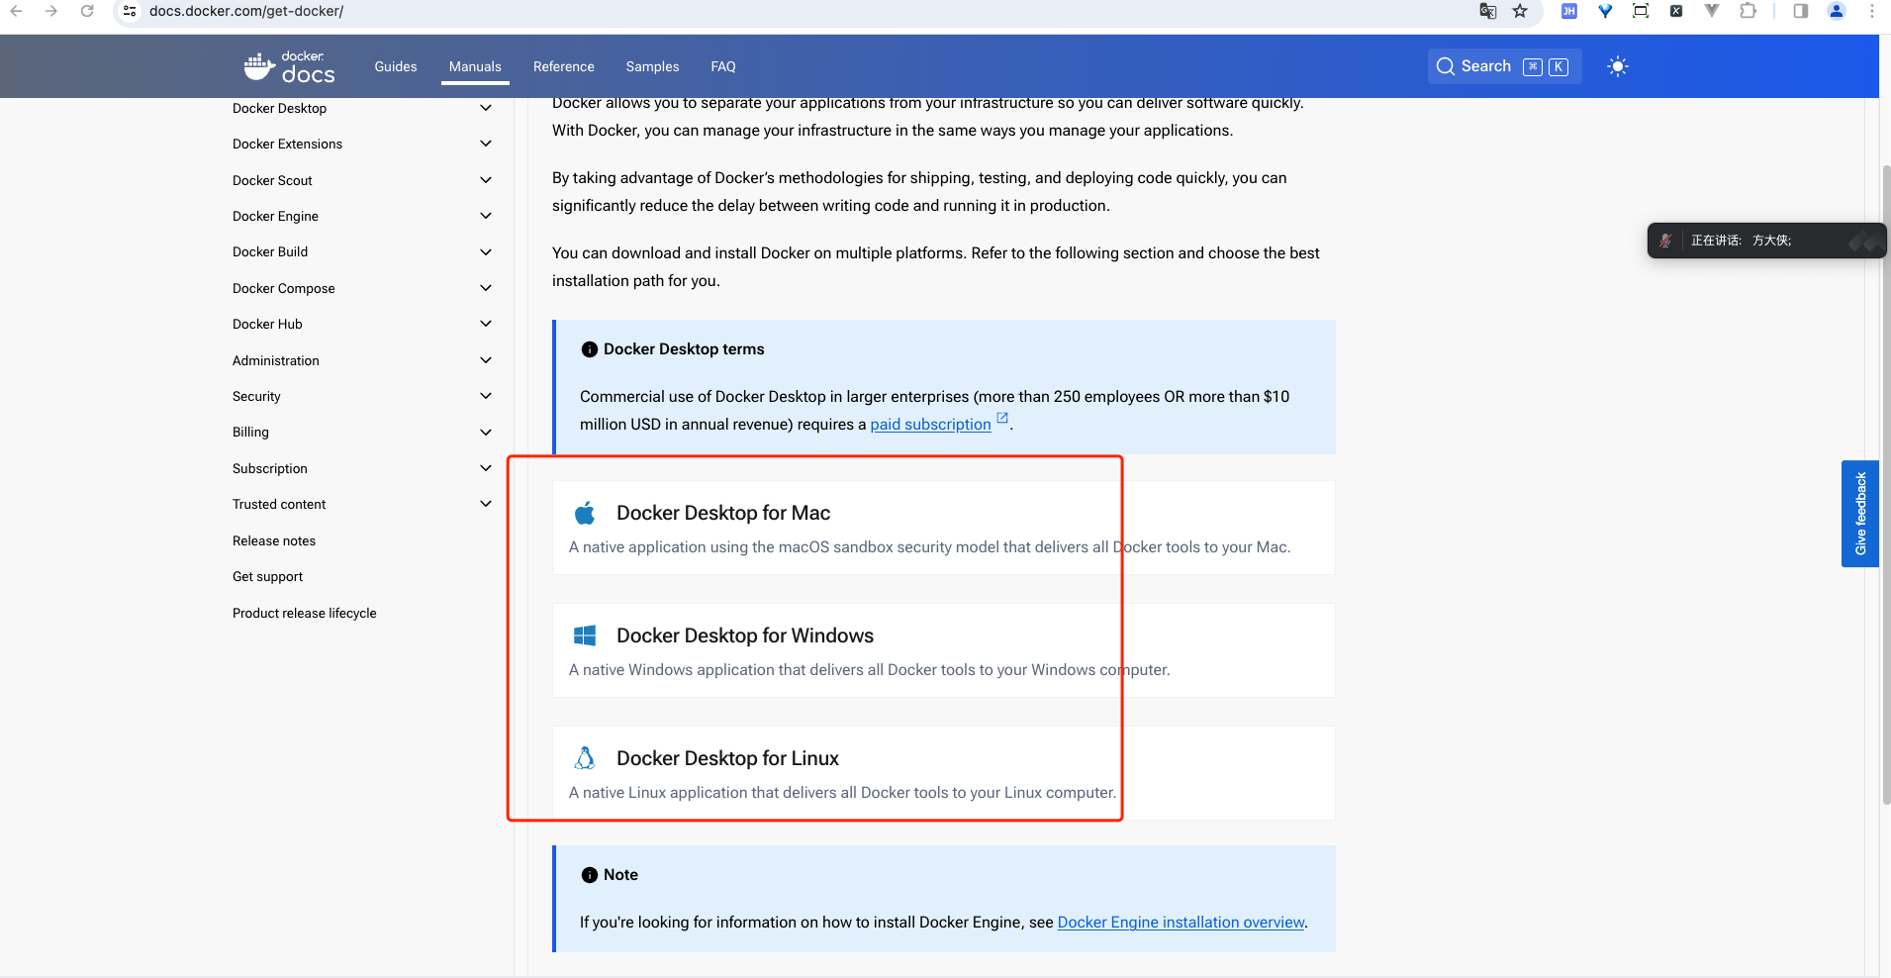The height and width of the screenshot is (978, 1891).
Task: Reload the page
Action: [x=87, y=11]
